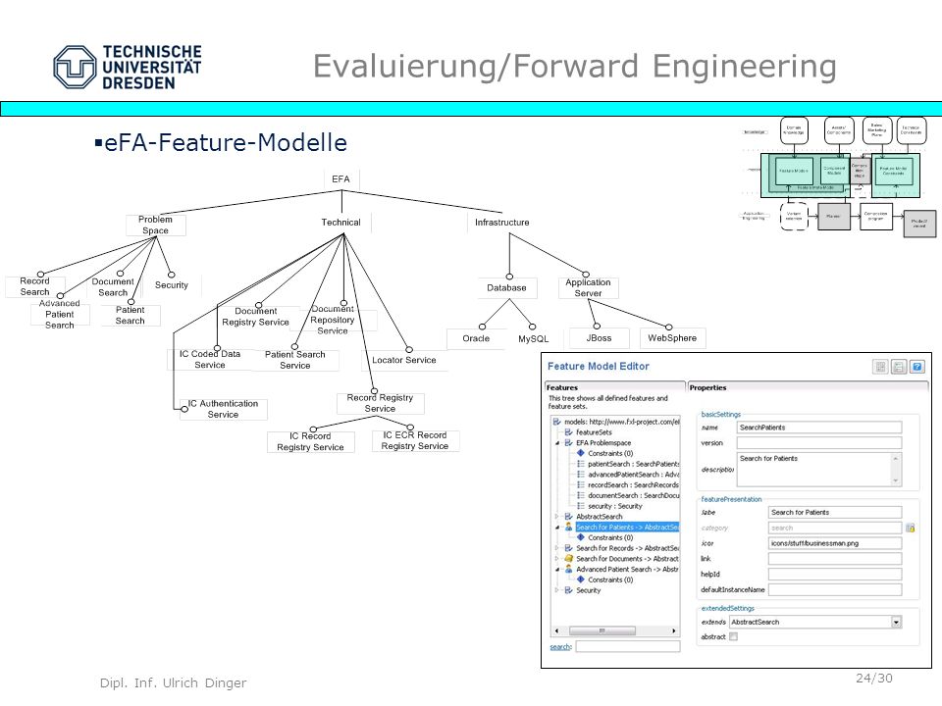Open the help icon in Feature Model Editor
The height and width of the screenshot is (706, 942).
(916, 366)
